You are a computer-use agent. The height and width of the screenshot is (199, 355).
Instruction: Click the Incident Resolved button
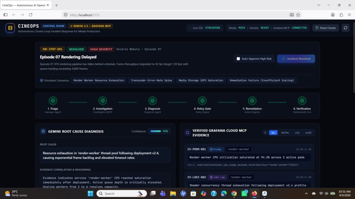point(296,59)
